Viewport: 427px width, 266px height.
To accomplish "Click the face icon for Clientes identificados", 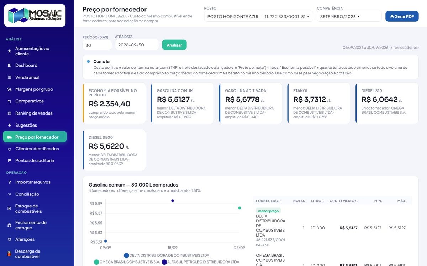I will coord(10,149).
